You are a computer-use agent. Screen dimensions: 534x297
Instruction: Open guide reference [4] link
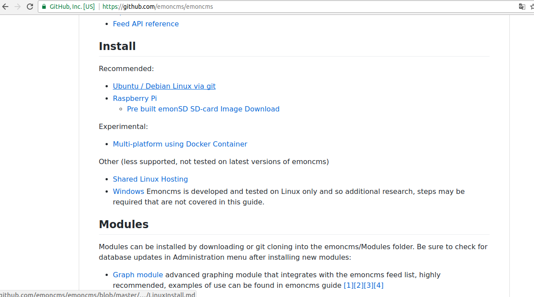(379, 285)
